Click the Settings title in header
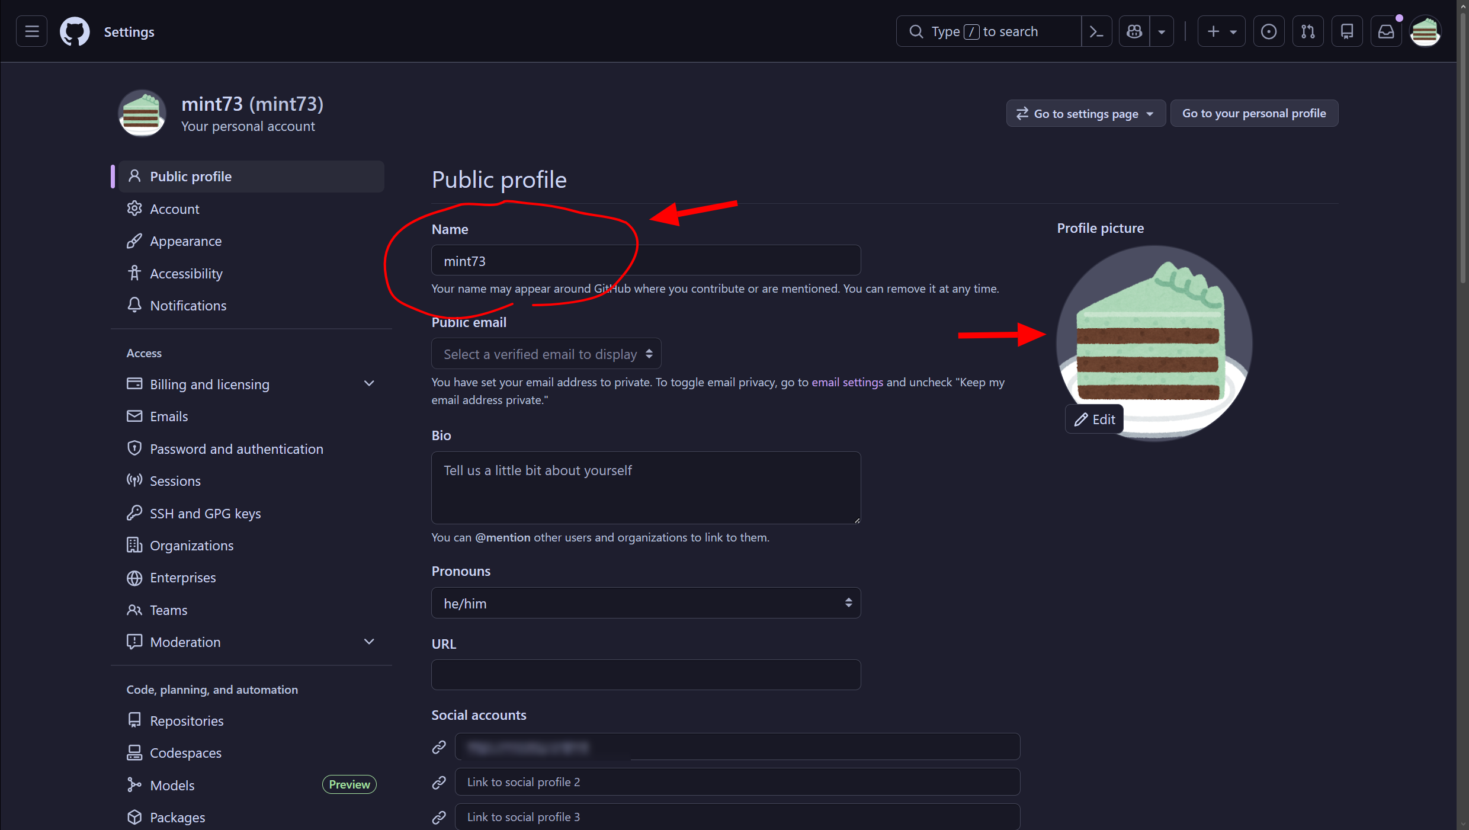The image size is (1469, 830). coord(129,32)
